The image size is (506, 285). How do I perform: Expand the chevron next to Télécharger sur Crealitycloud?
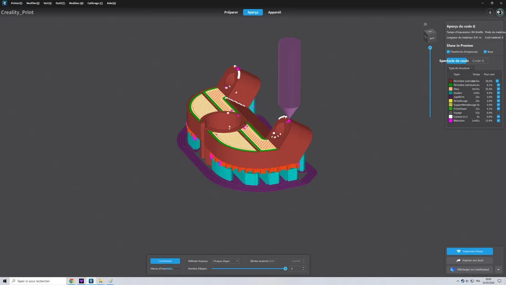click(498, 269)
